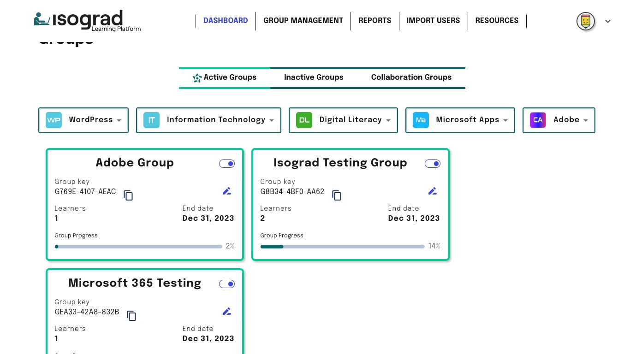Image resolution: width=630 pixels, height=354 pixels.
Task: Open the WordPress dropdown
Action: [x=83, y=120]
